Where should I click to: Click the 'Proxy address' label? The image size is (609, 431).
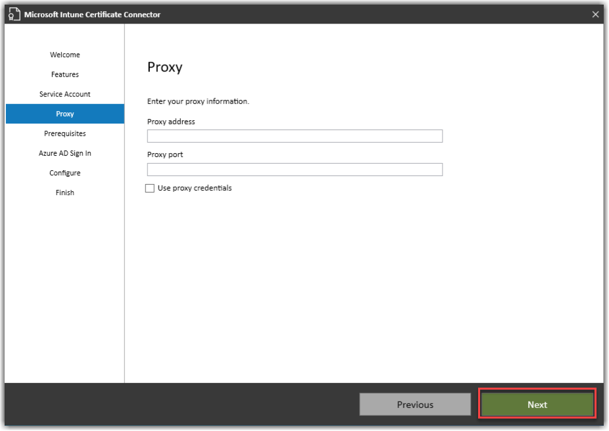tap(171, 122)
